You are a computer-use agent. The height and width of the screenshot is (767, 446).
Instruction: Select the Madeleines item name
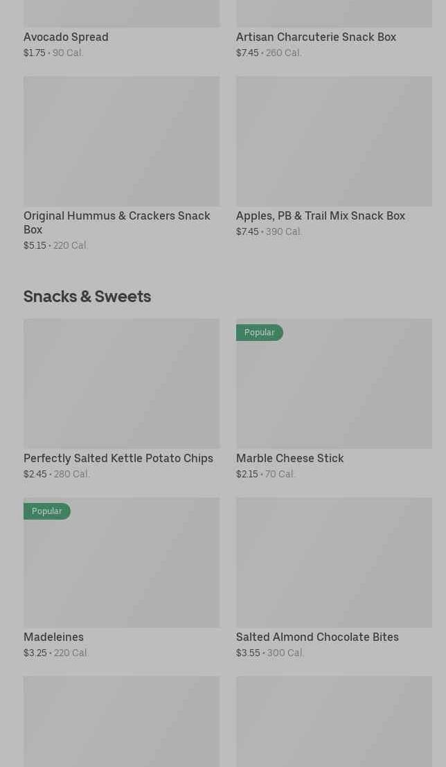[x=53, y=637]
